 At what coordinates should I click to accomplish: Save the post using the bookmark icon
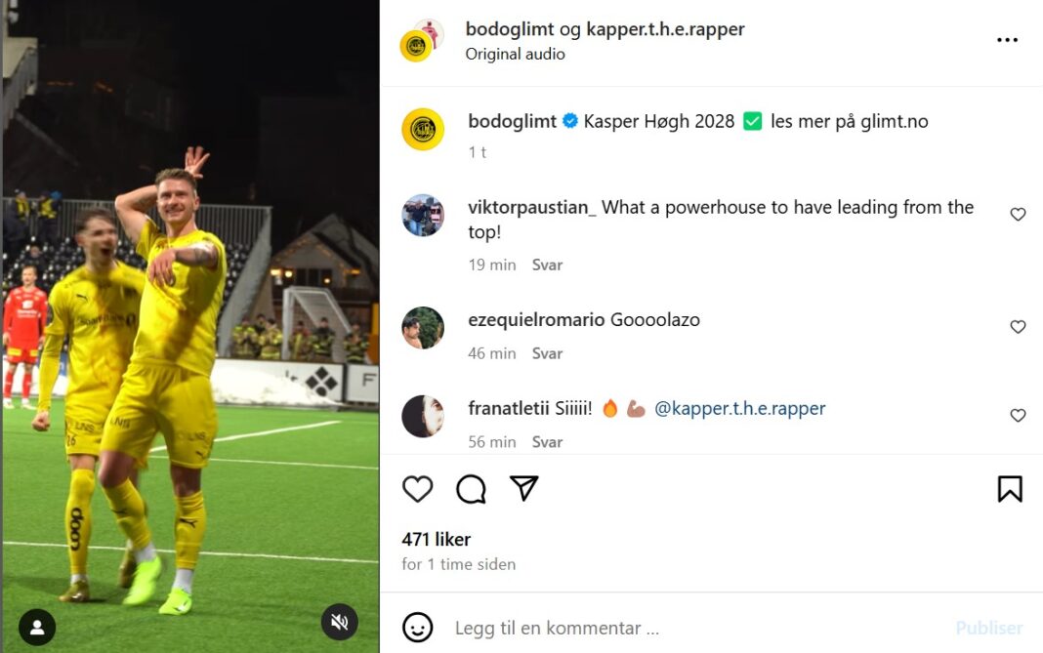pos(1012,489)
